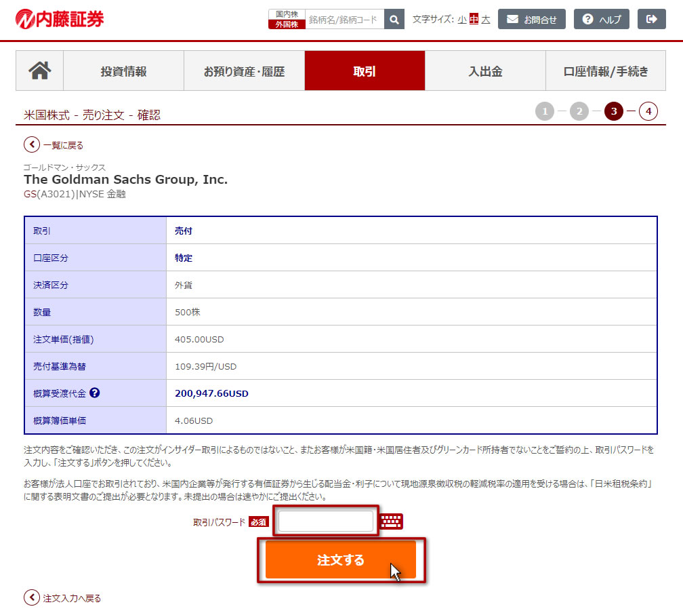Focus the 銘柄名/銘柄コード search field

[344, 20]
